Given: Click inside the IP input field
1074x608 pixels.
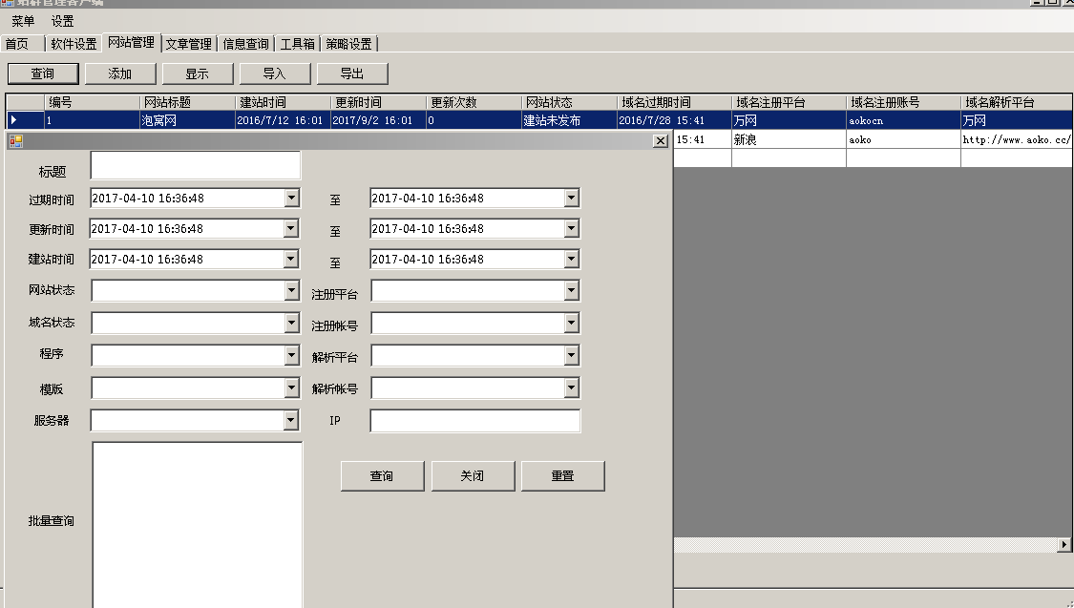Looking at the screenshot, I should click(x=474, y=420).
